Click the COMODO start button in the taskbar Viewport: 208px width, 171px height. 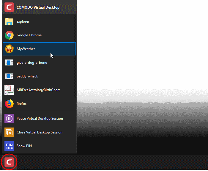pyautogui.click(x=9, y=162)
